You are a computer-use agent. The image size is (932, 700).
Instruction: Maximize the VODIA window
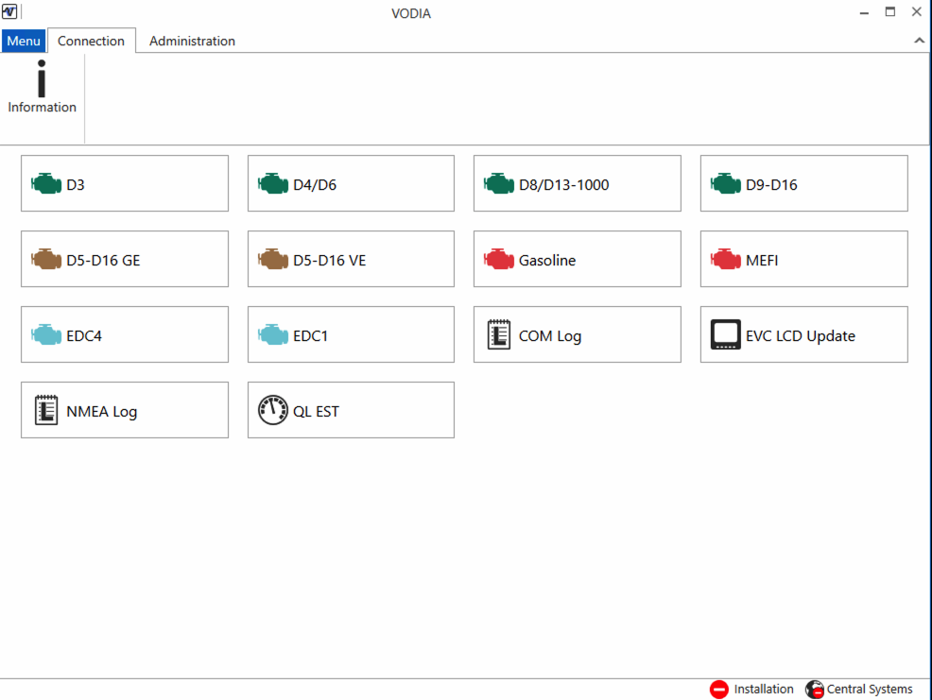click(x=889, y=12)
